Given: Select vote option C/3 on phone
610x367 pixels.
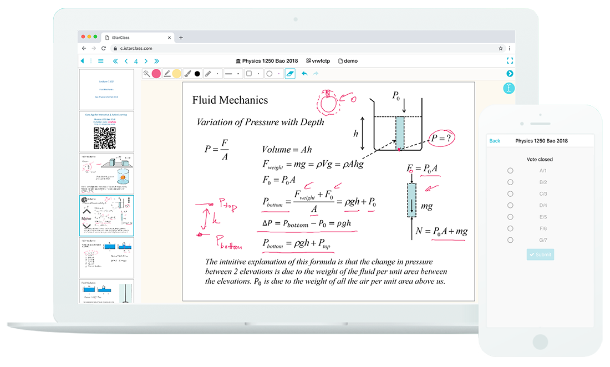Looking at the screenshot, I should tap(510, 193).
